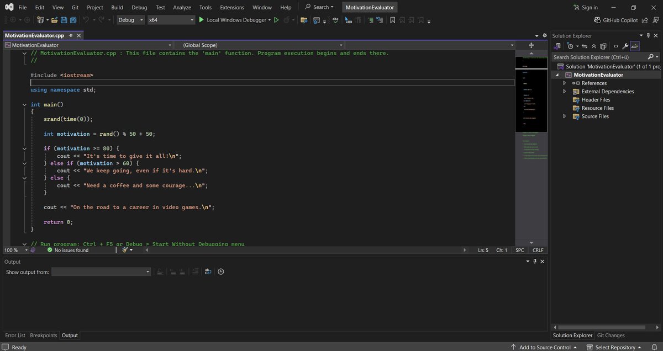Close the MotivationEvaluator.cpp tab

pos(78,35)
